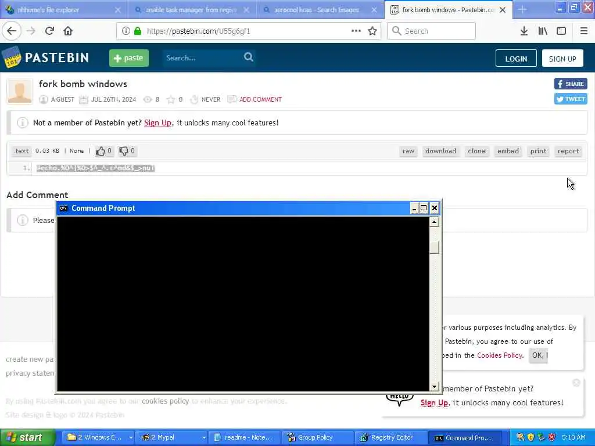Open the browser home page icon
595x446 pixels.
(68, 31)
